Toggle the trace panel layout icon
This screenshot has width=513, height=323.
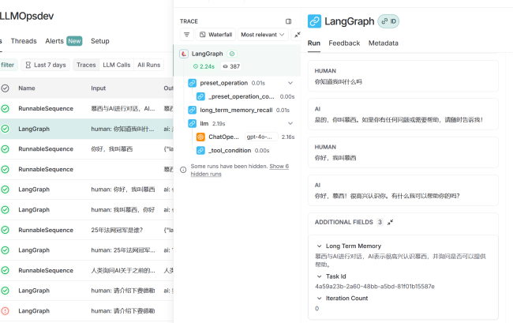(x=288, y=21)
